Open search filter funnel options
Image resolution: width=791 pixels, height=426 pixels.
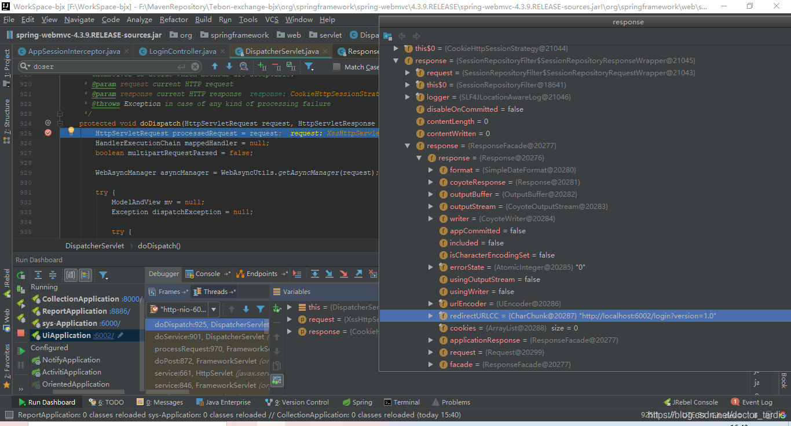(x=309, y=67)
